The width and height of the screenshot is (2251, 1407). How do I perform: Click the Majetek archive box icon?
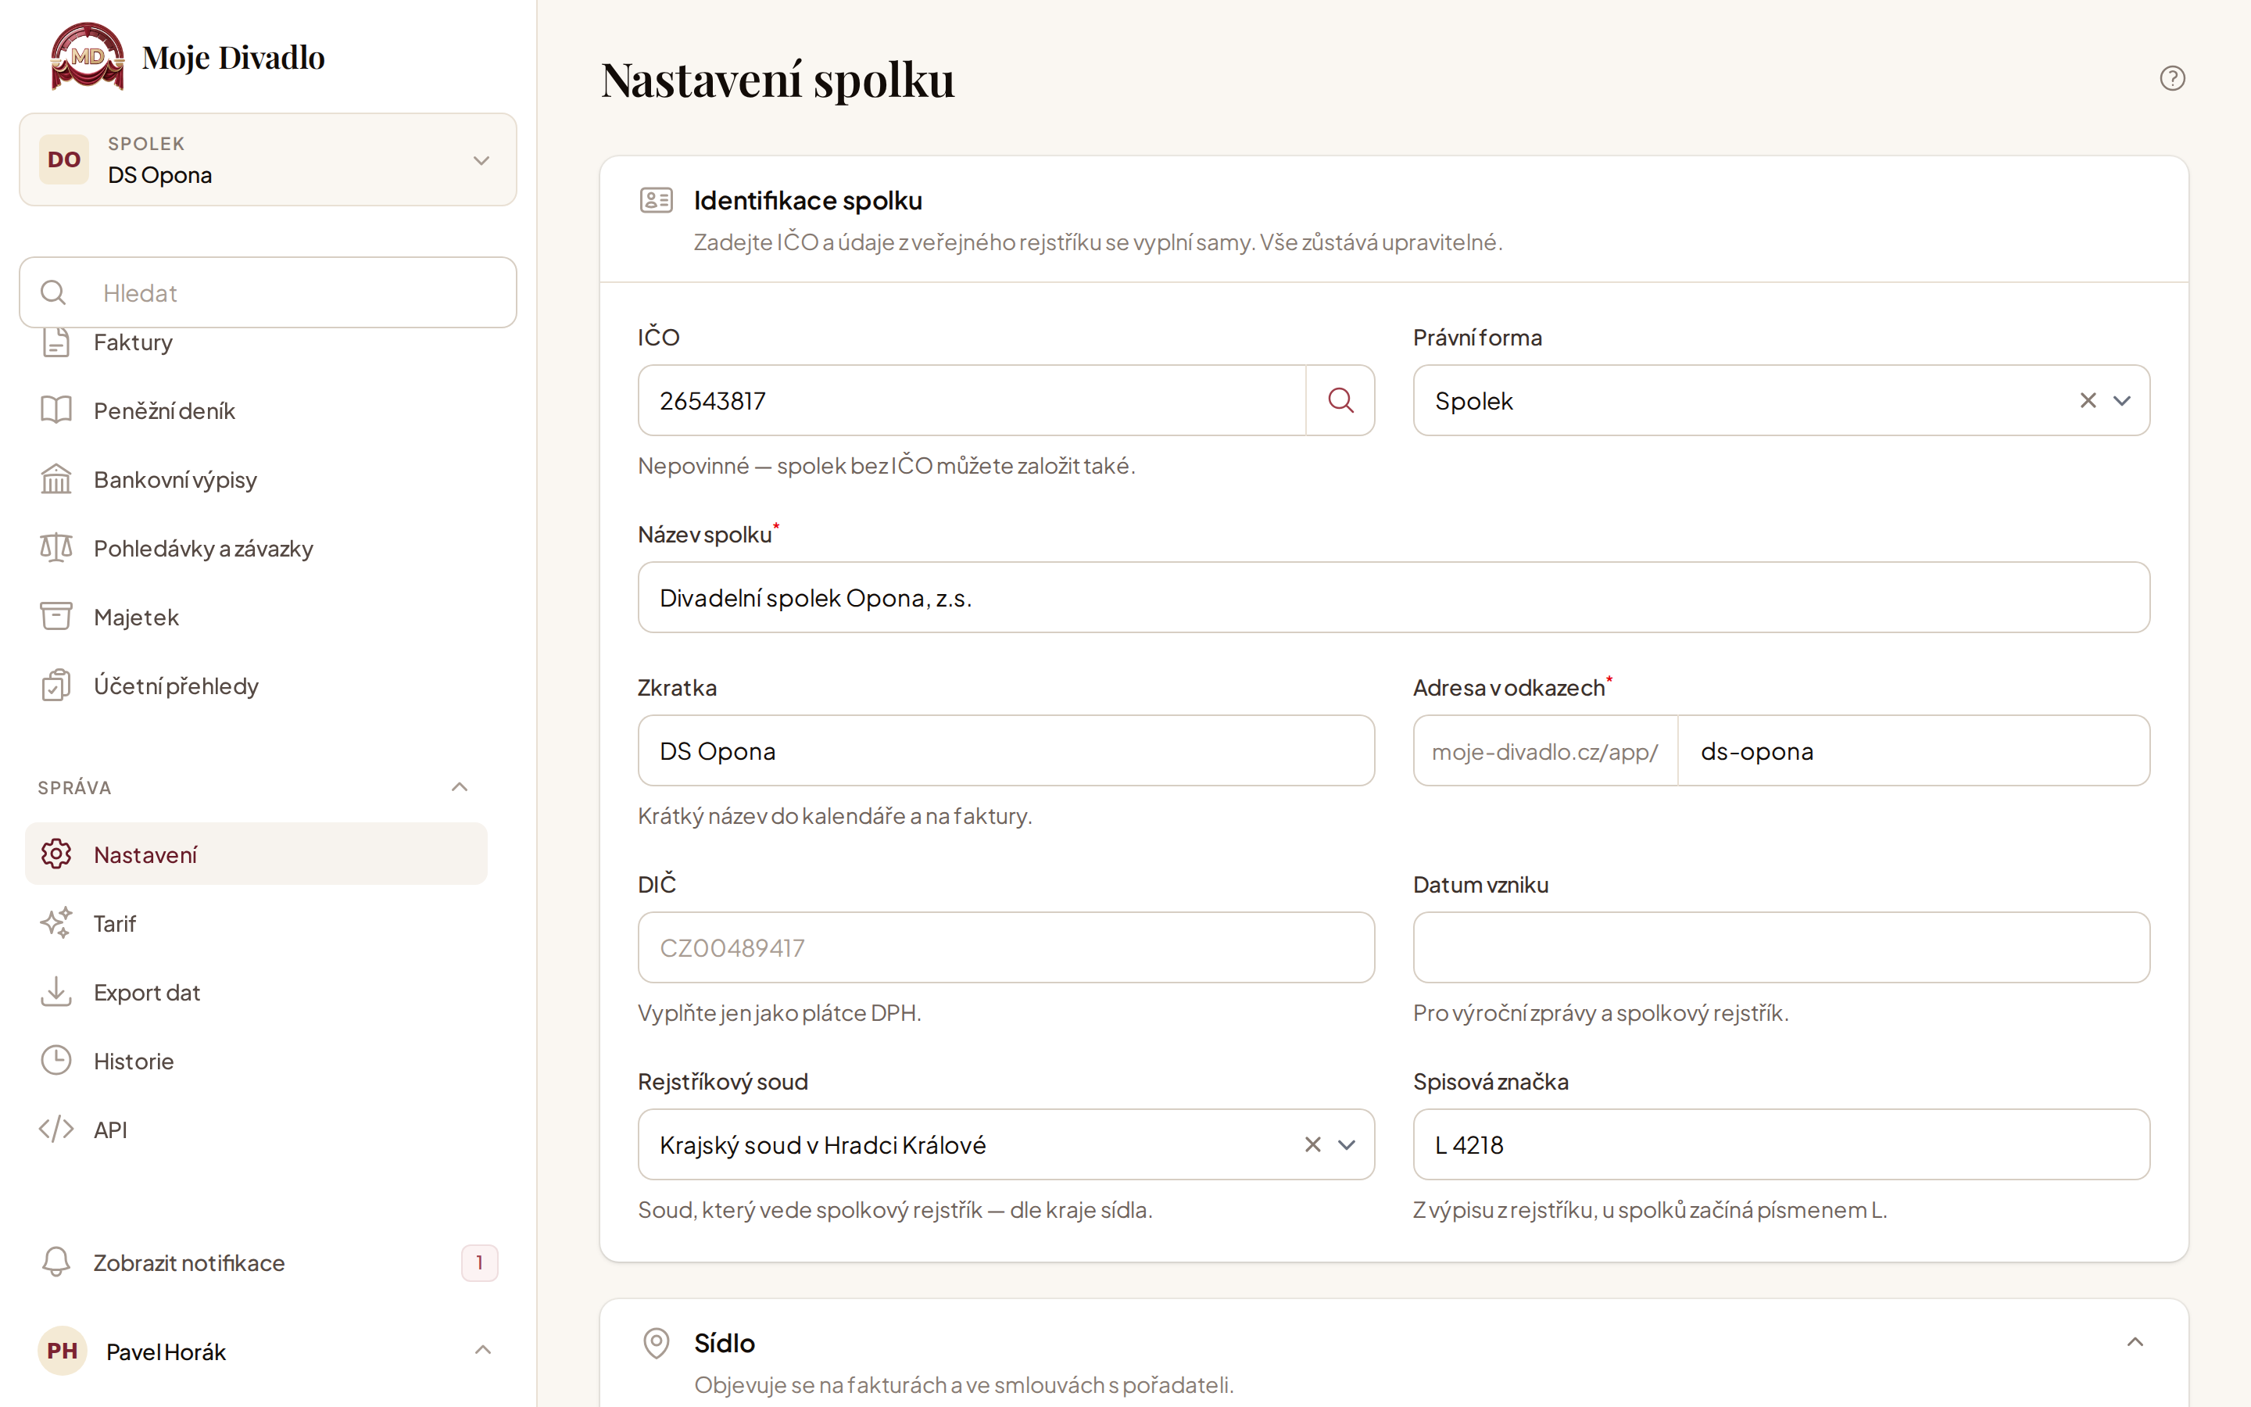coord(55,616)
